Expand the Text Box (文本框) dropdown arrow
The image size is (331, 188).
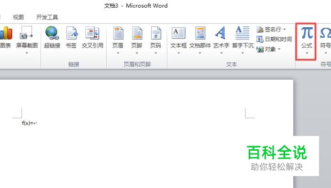click(x=178, y=53)
